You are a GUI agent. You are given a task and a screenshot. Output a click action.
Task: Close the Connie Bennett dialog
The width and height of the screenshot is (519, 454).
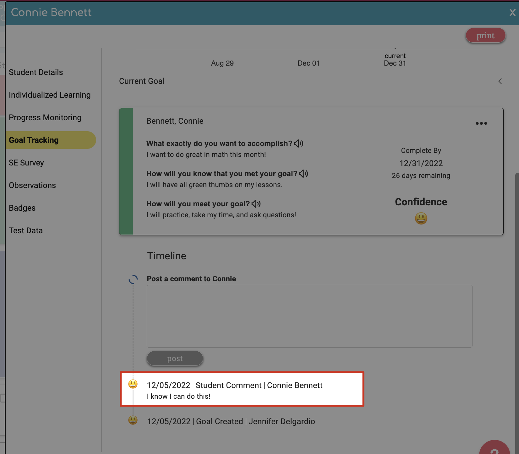(x=512, y=12)
